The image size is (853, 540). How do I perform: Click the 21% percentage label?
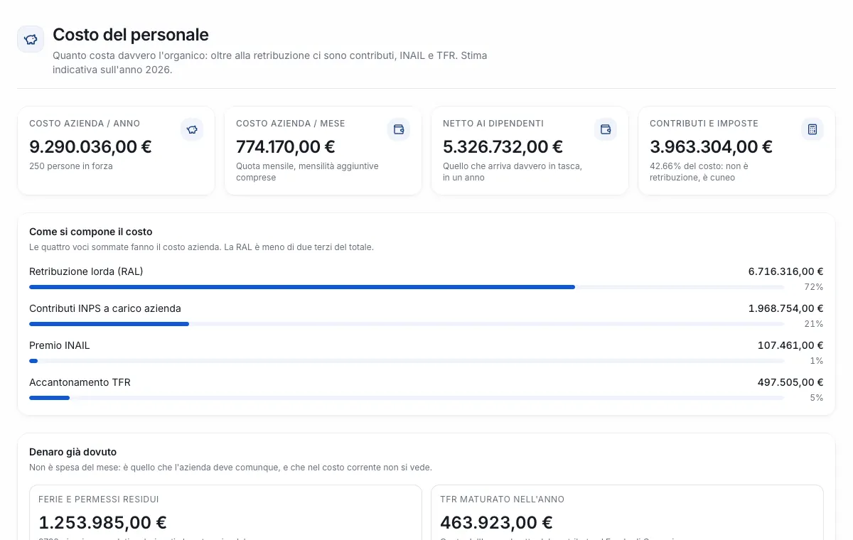coord(813,324)
